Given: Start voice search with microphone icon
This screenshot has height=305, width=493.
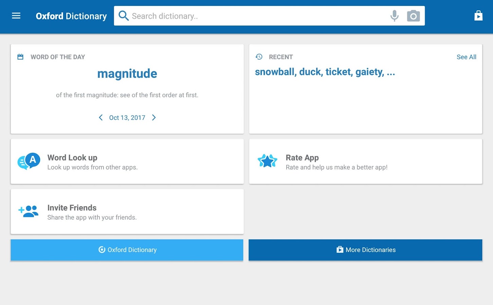Looking at the screenshot, I should click(x=394, y=16).
